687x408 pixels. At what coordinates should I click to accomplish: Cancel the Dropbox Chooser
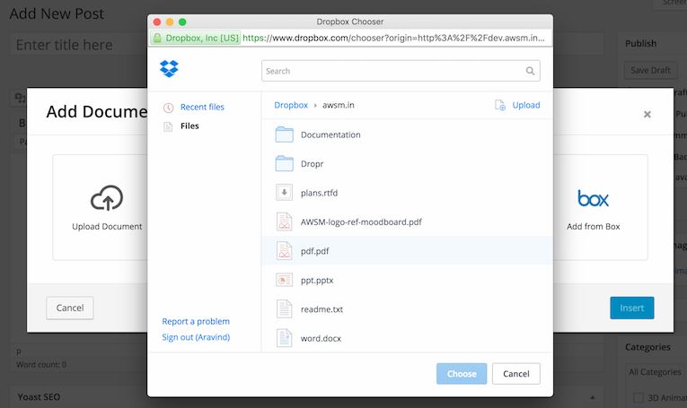tap(516, 374)
